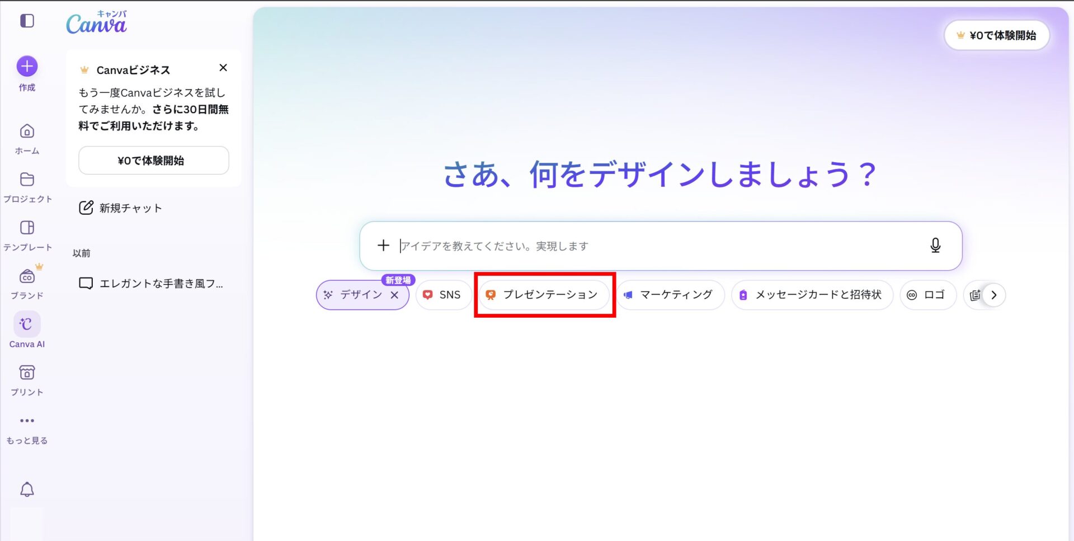Focus the アイデアを教えてください prompt field
The height and width of the screenshot is (541, 1074).
[x=660, y=246]
